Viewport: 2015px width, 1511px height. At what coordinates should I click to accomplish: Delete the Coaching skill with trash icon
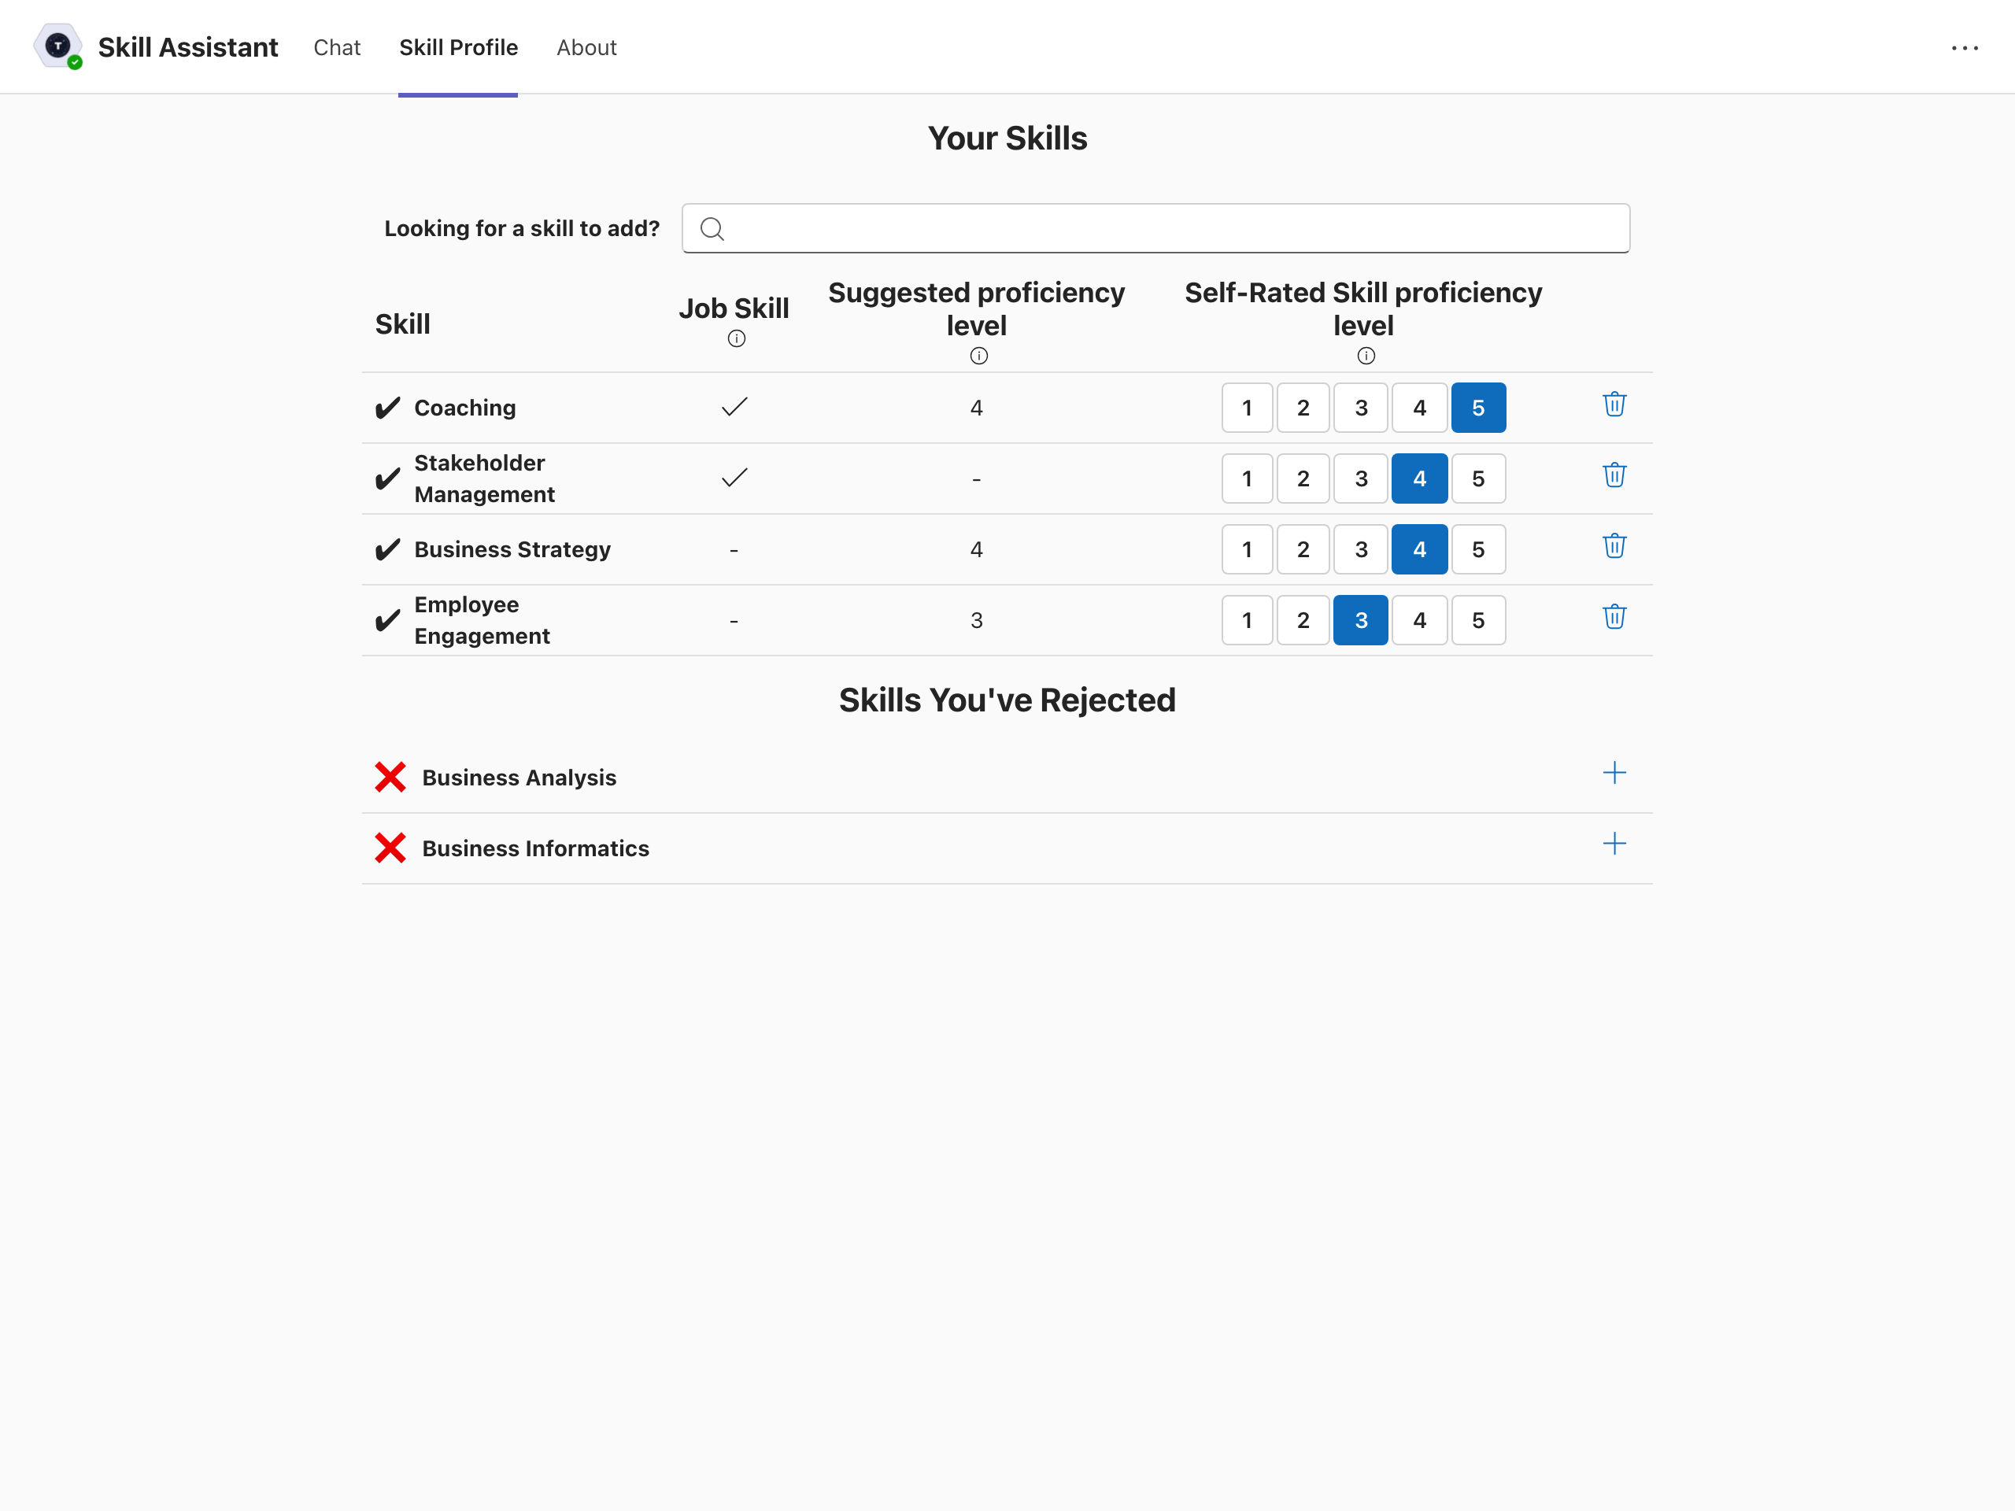pyautogui.click(x=1614, y=405)
